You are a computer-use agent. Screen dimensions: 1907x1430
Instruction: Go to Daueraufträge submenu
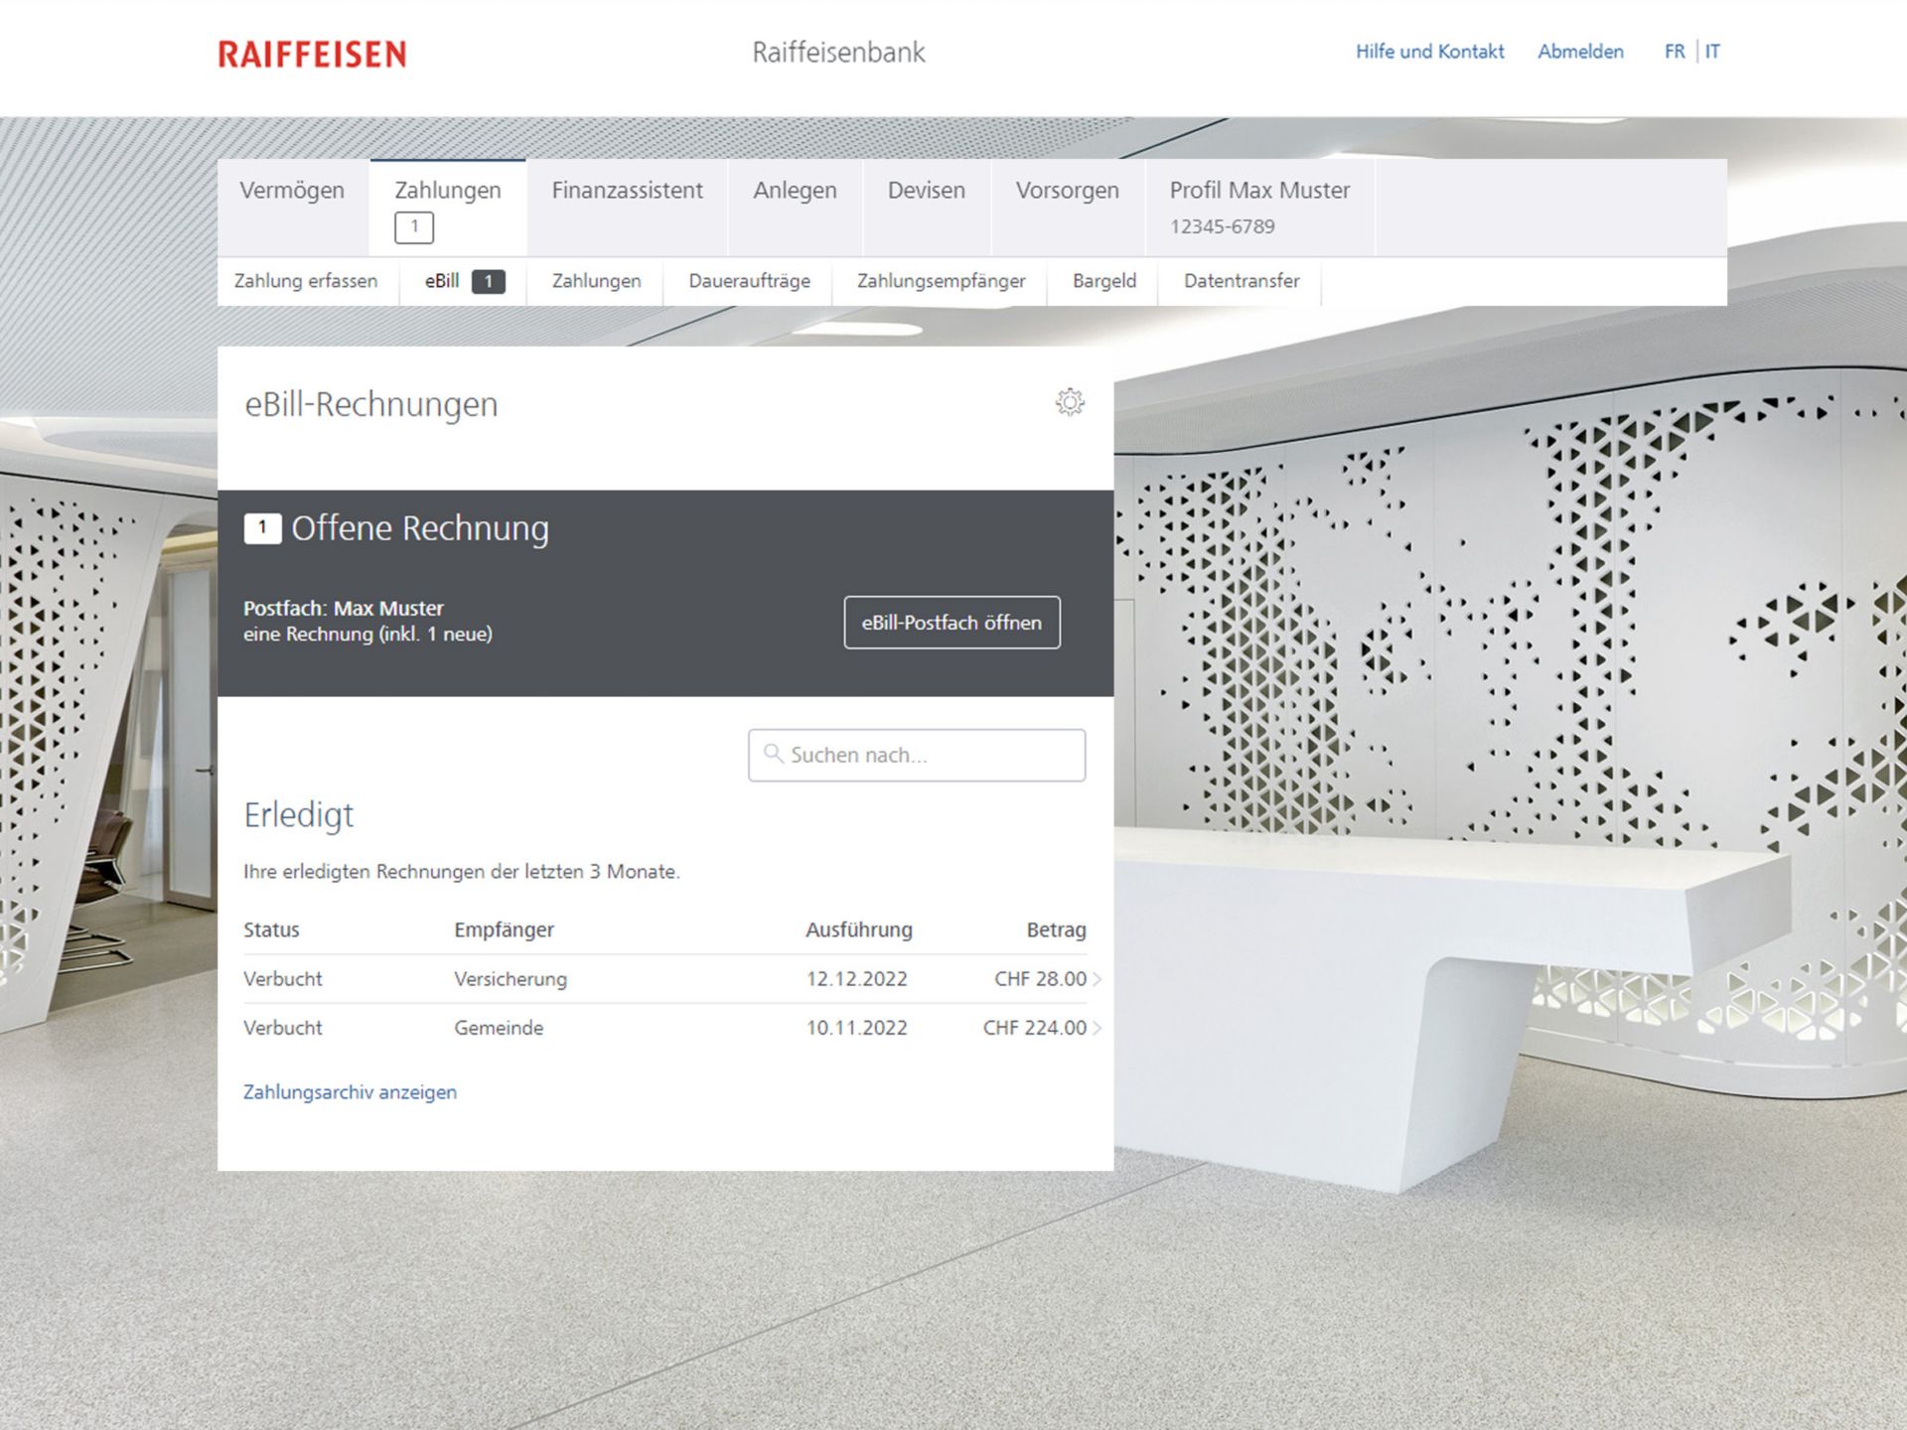coord(749,281)
